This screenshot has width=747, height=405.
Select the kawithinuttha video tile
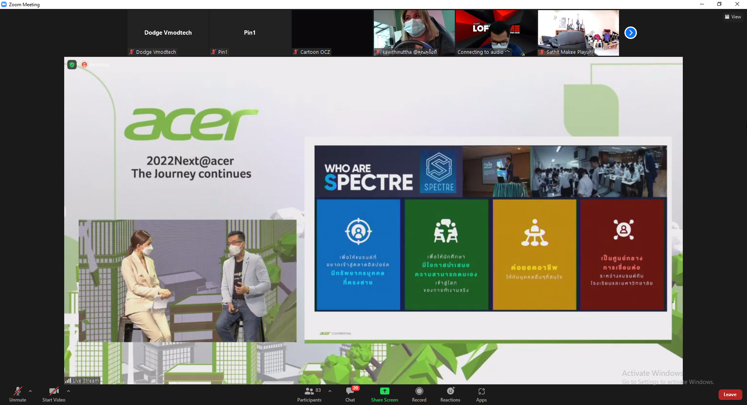pos(414,33)
